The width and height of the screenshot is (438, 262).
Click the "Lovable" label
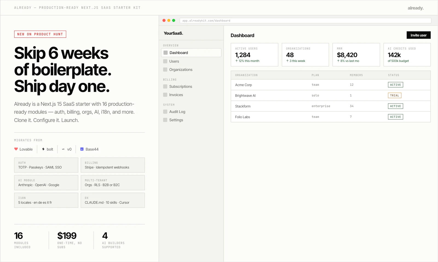[26, 149]
